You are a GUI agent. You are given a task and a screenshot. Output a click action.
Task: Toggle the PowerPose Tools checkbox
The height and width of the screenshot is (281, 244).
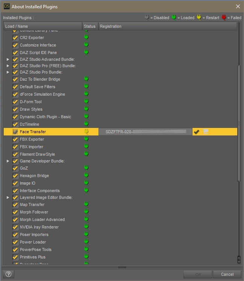click(15, 249)
